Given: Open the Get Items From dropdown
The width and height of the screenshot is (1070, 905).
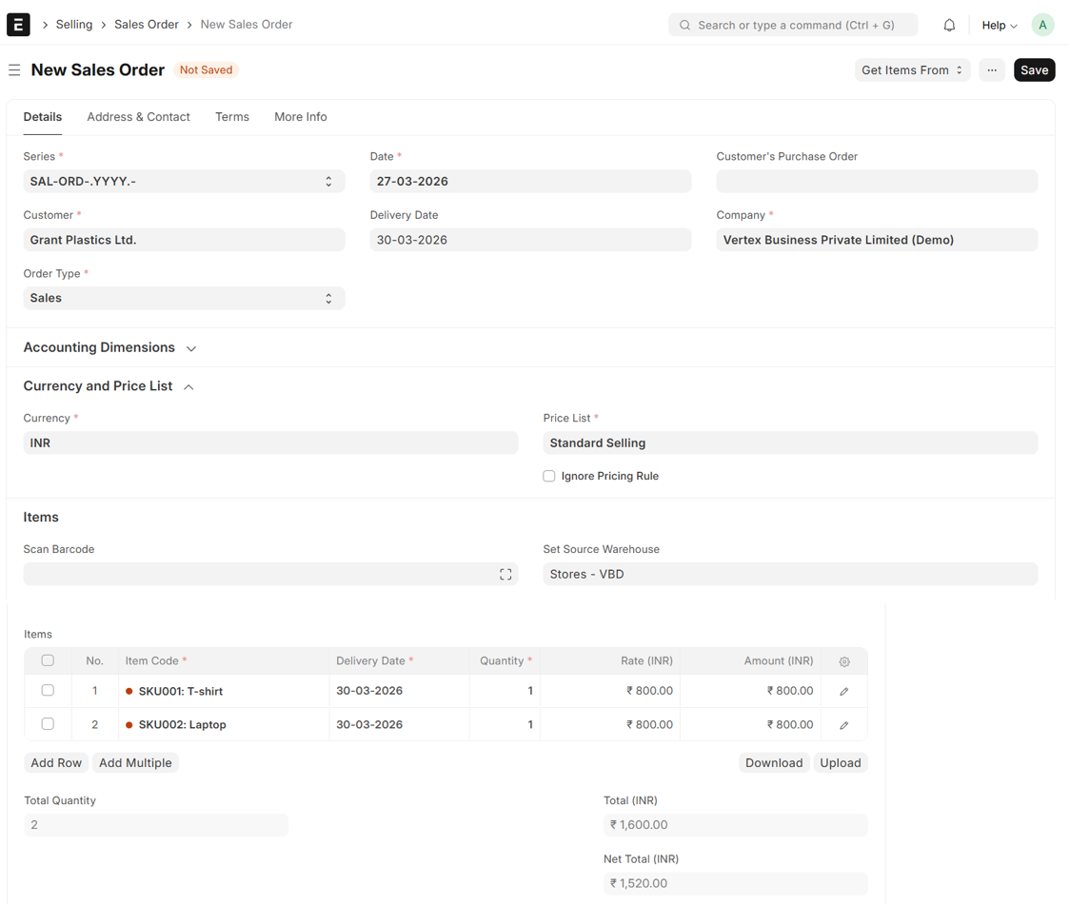Looking at the screenshot, I should click(911, 70).
